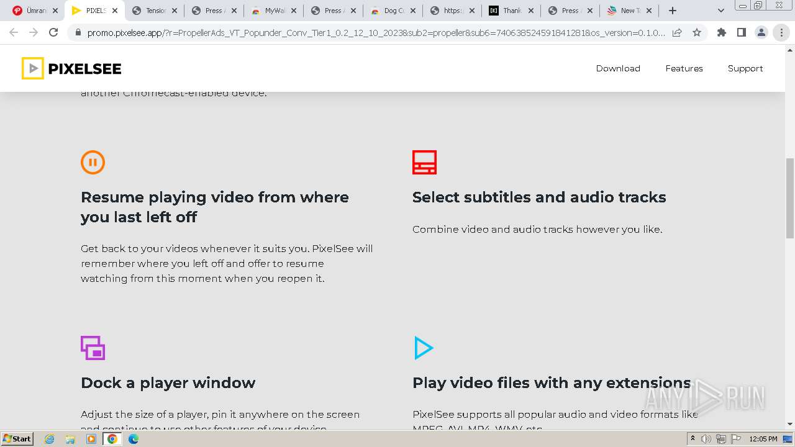
Task: Click 'Select subtitles and audio tracks' heading
Action: coord(539,197)
